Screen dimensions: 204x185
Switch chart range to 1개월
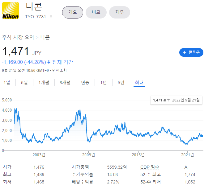[44, 83]
